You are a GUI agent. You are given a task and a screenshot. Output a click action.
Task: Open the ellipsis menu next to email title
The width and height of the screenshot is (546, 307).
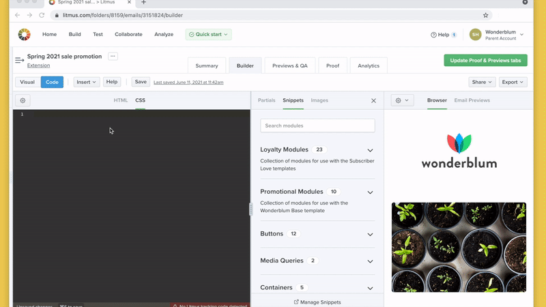113,57
